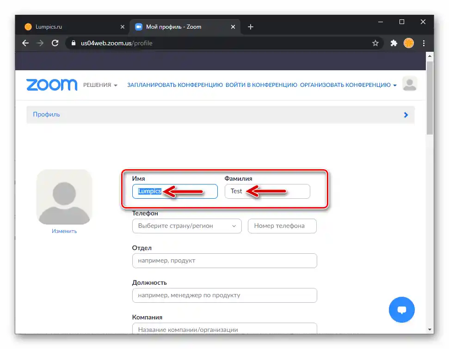The image size is (449, 349).
Task: Maximize the browser window
Action: coord(402,22)
